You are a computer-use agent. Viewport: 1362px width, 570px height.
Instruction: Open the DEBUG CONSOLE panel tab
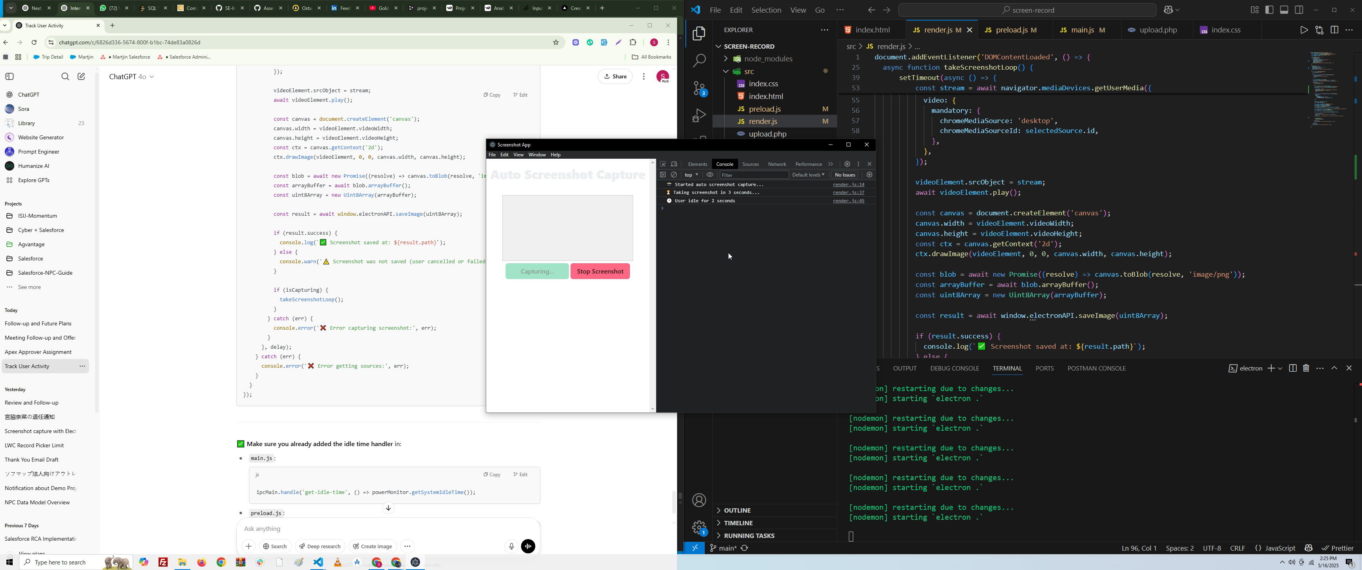[954, 369]
